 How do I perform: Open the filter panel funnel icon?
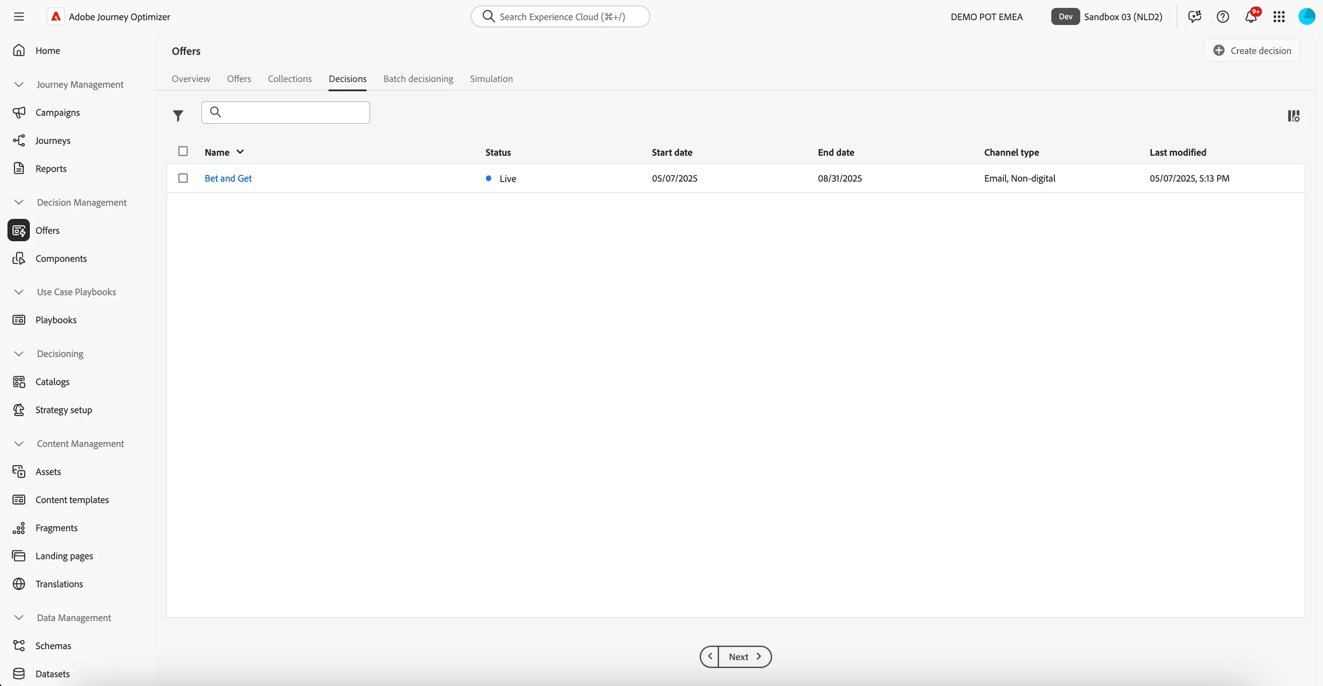[x=178, y=116]
